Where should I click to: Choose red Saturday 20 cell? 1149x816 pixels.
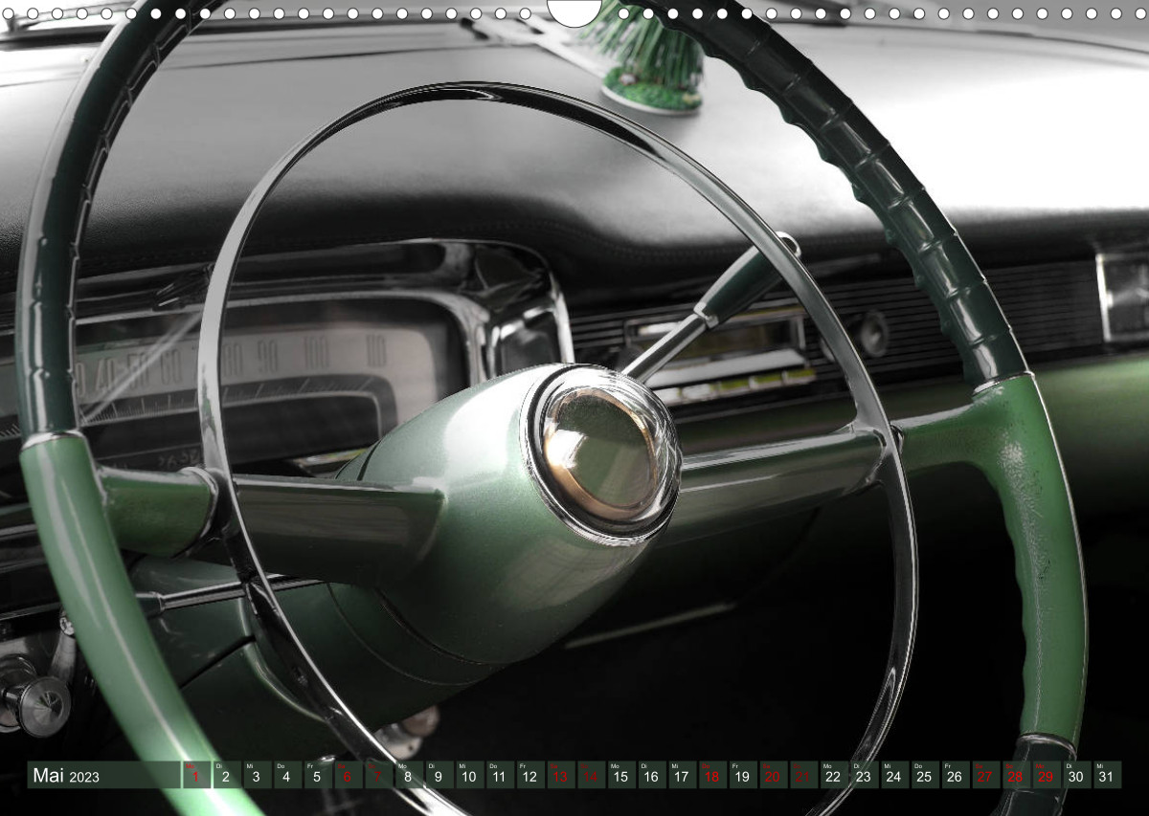pos(773,775)
